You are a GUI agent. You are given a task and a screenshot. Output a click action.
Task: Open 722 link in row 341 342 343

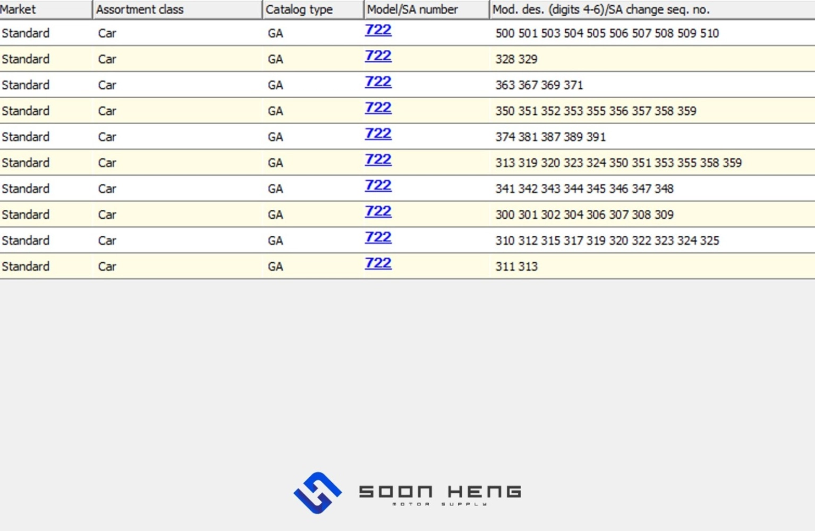pyautogui.click(x=378, y=185)
